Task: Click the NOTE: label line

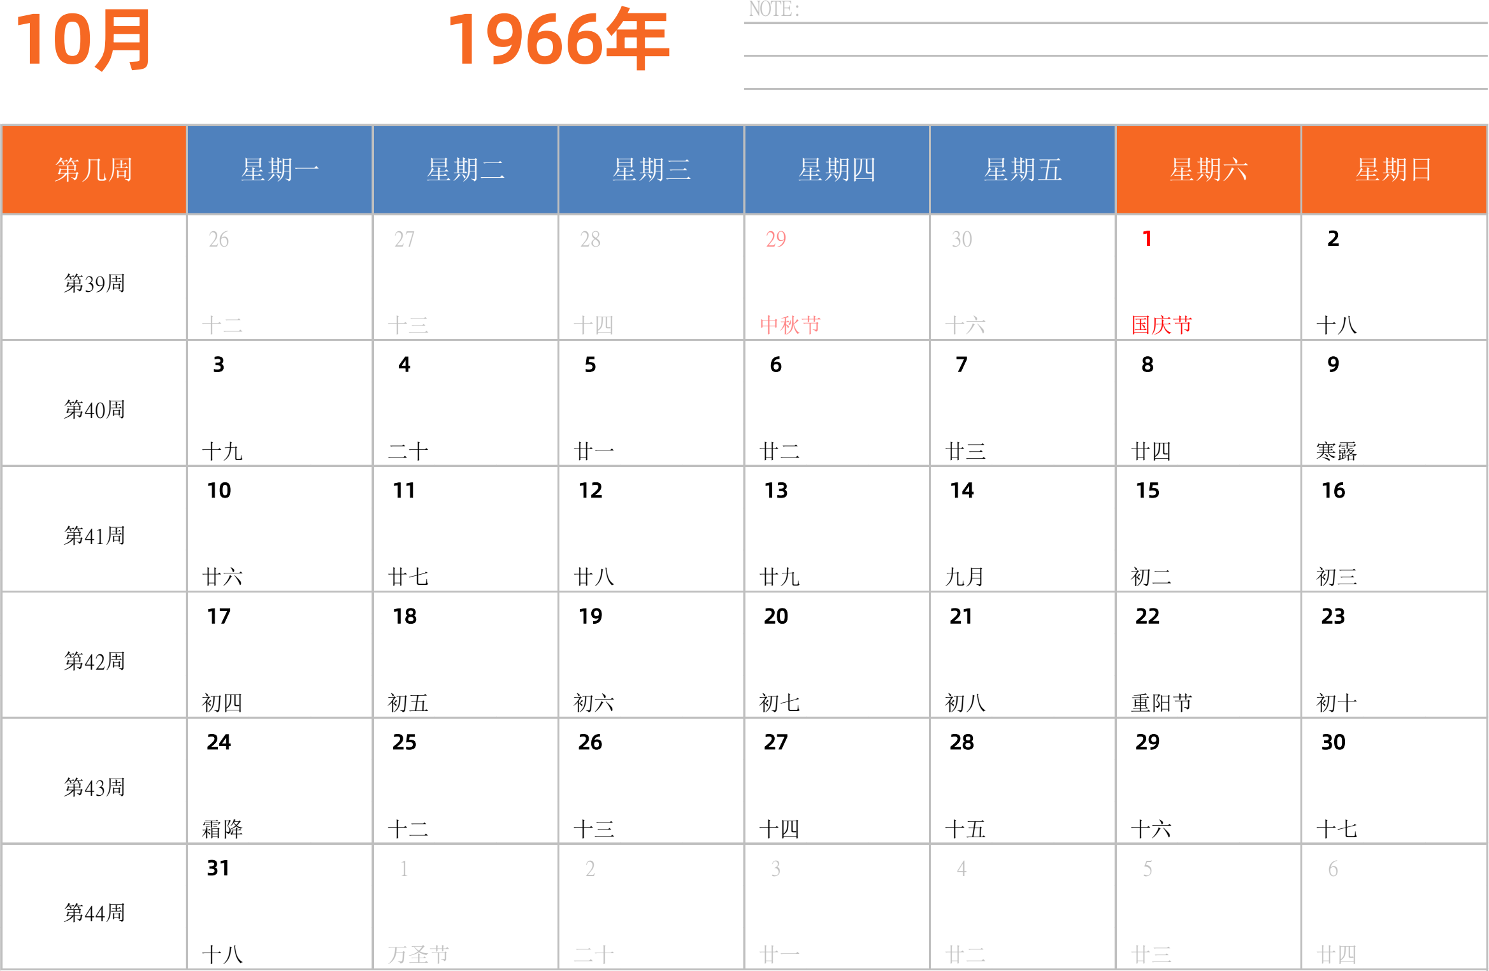Action: (x=774, y=9)
